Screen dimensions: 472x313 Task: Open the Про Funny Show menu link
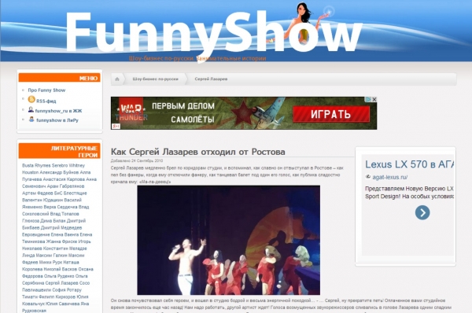[x=46, y=90]
